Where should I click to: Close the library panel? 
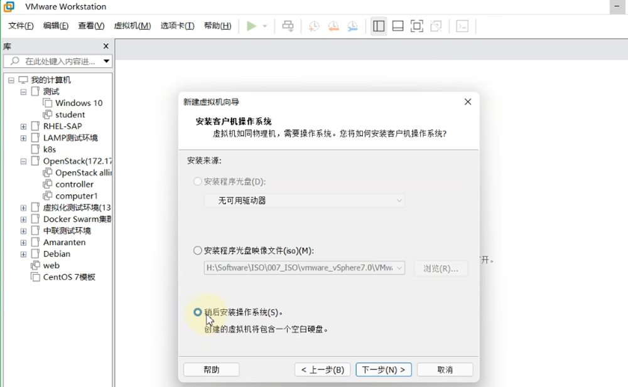106,46
